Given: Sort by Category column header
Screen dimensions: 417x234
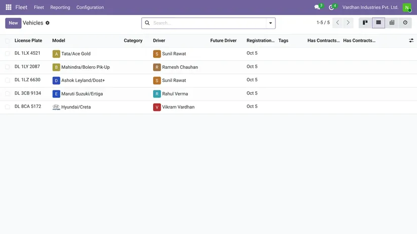Looking at the screenshot, I should (x=133, y=41).
